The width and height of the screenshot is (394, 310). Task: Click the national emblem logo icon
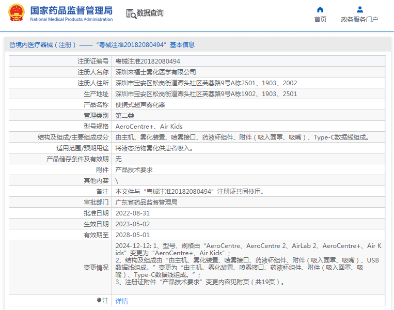pos(17,13)
